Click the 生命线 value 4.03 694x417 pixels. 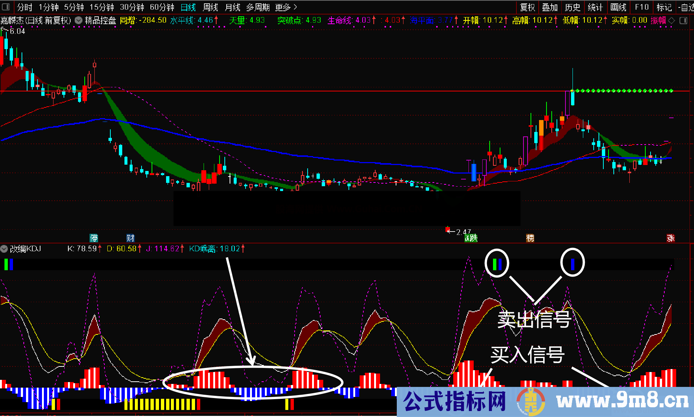tap(363, 20)
